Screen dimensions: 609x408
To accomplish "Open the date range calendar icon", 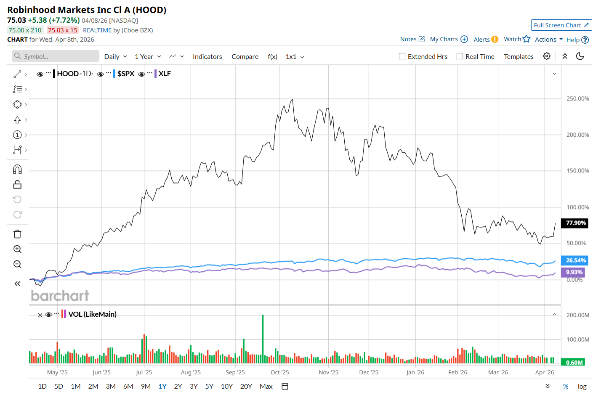I will pyautogui.click(x=285, y=387).
